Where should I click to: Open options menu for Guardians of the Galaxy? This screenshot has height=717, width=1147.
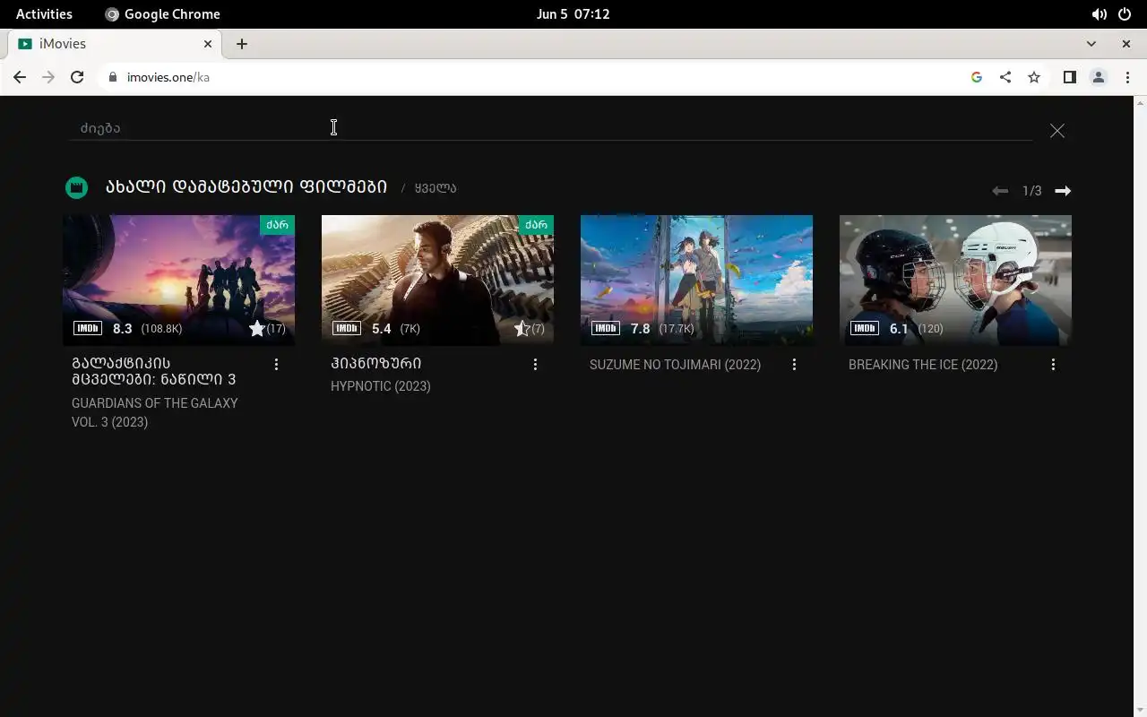coord(276,365)
